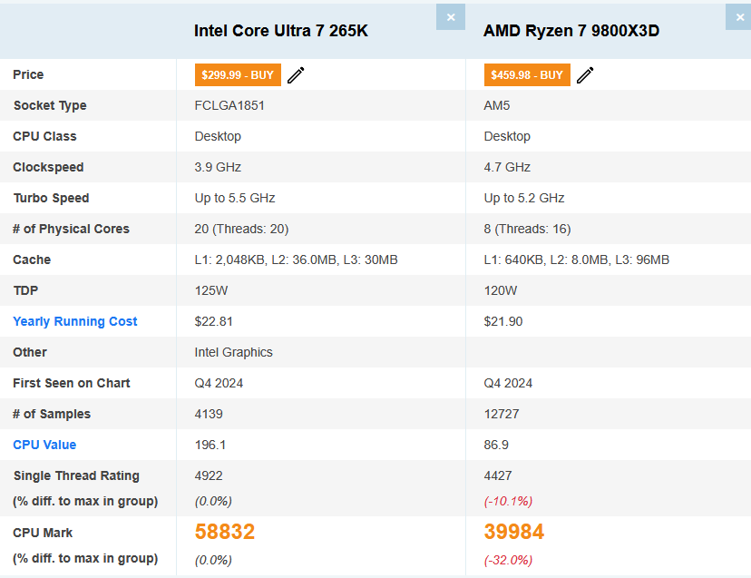Click the Intel Graphics cell

click(x=233, y=352)
